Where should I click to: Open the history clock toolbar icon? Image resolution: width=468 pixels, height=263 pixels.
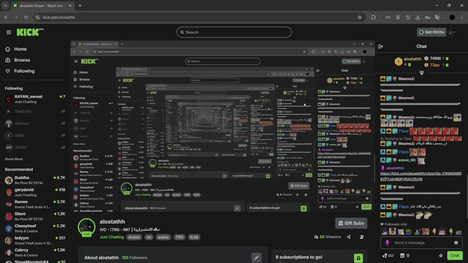408,17
